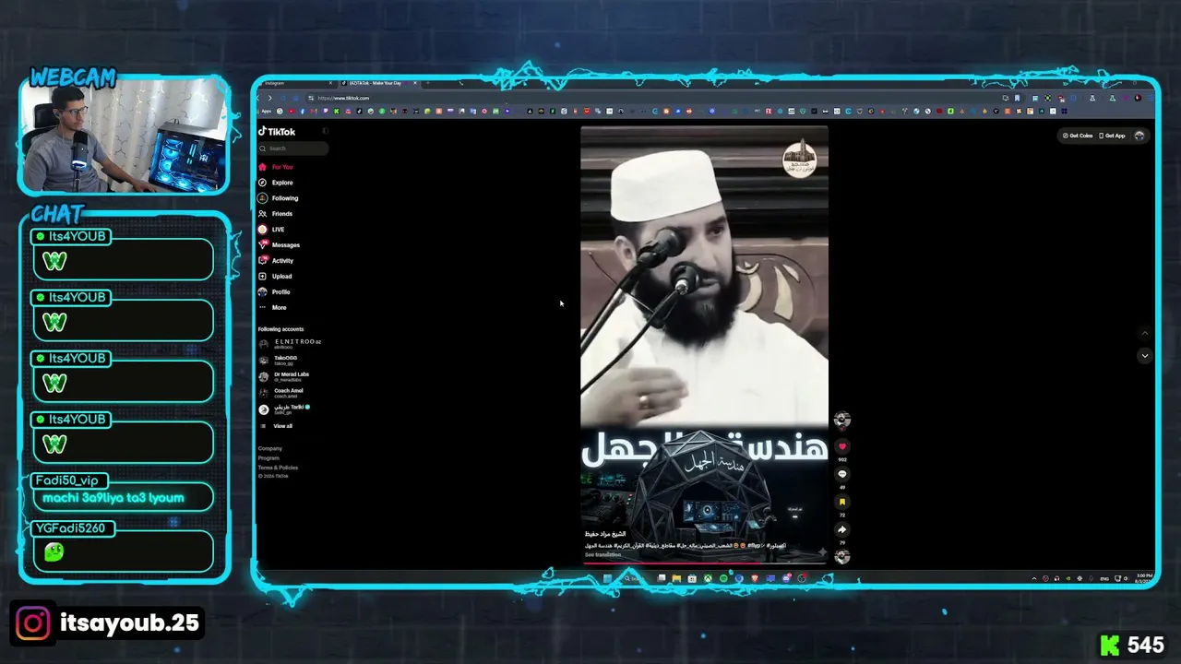Open the Apps bookmark in bookmarks bar
Screen dimensions: 1181x664
266,112
